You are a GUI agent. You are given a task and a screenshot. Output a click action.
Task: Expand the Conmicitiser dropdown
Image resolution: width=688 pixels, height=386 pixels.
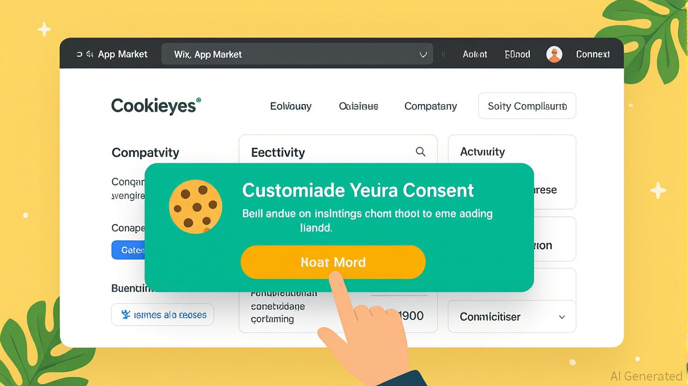512,317
